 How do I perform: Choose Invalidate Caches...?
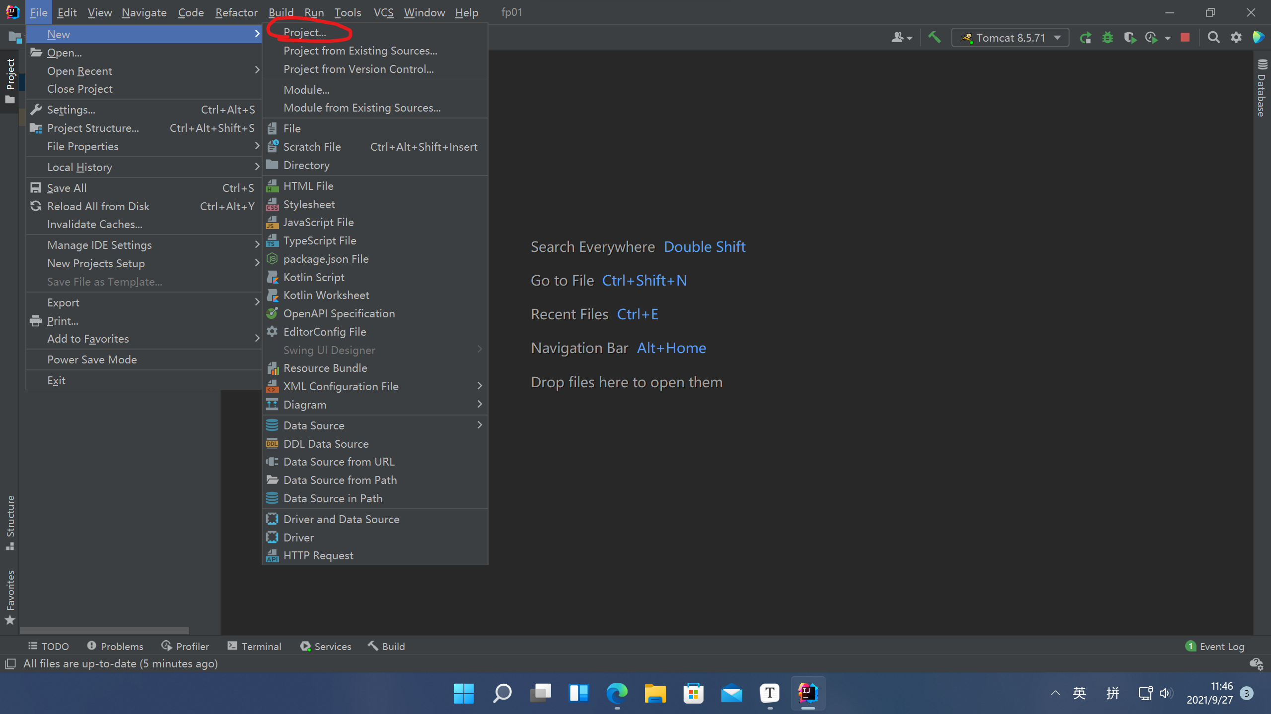[144, 224]
